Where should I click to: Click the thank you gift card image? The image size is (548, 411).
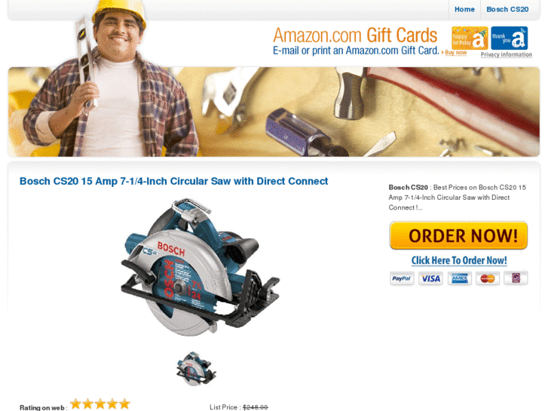[510, 38]
